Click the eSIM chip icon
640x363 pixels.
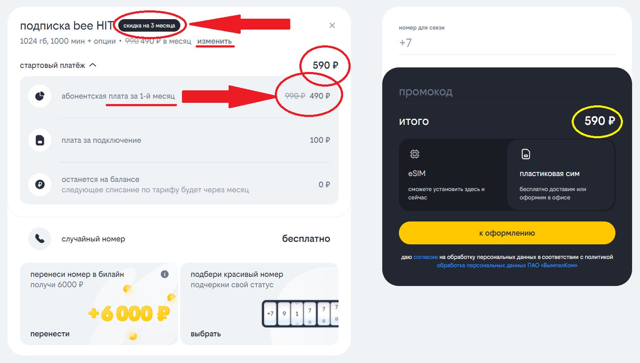click(x=414, y=154)
